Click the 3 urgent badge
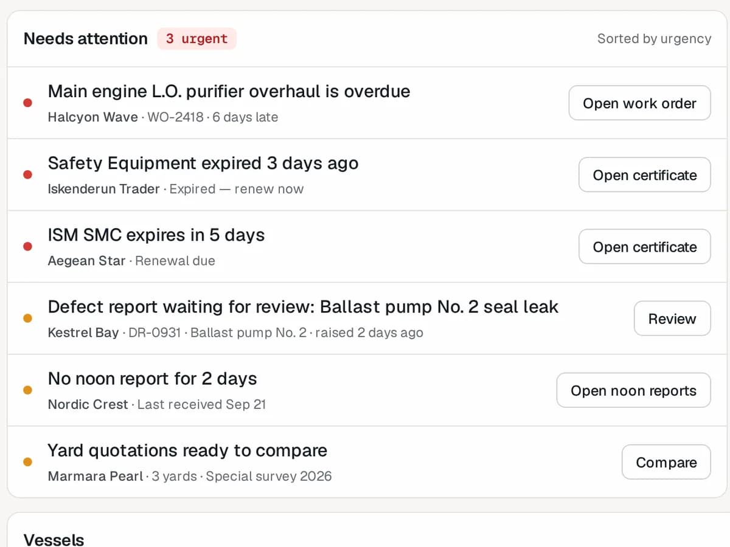Screen dimensions: 730x547 [x=196, y=38]
